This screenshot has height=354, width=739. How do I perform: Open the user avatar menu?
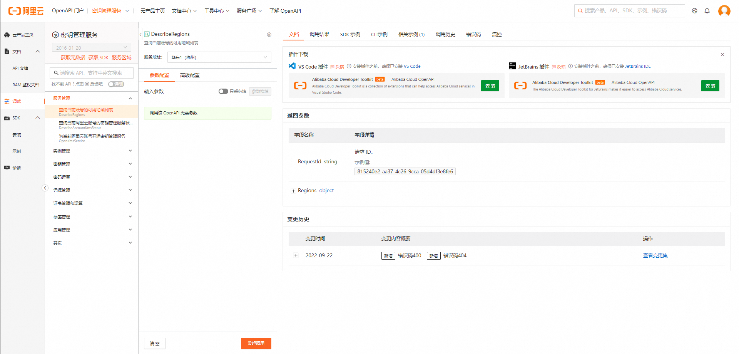pyautogui.click(x=724, y=11)
